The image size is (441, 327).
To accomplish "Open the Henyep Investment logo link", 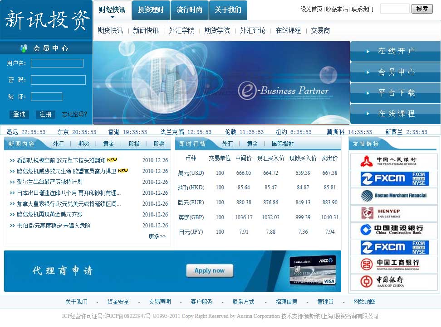I will click(393, 213).
